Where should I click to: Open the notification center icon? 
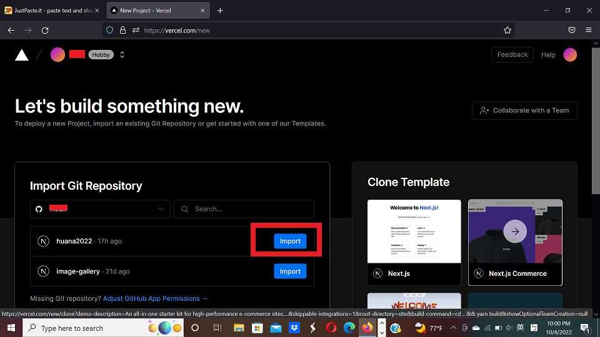coord(585,328)
